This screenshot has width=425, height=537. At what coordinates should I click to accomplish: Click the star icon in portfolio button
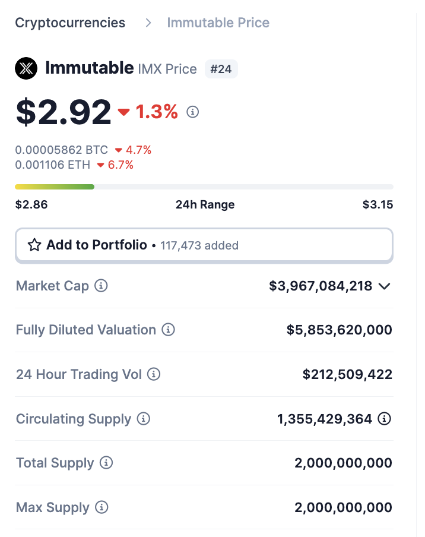(x=34, y=245)
